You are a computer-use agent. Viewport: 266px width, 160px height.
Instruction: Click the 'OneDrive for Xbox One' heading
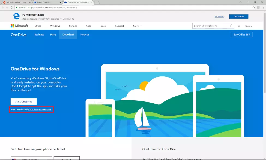pos(159,149)
